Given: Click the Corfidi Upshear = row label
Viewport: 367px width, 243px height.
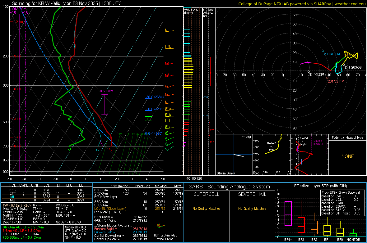Looking at the screenshot, I should click(x=107, y=239).
